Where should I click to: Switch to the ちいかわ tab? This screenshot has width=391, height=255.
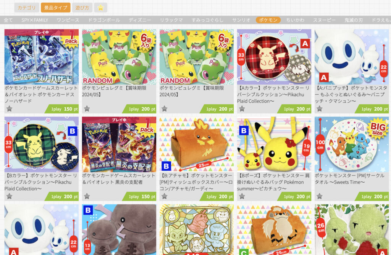(x=295, y=20)
